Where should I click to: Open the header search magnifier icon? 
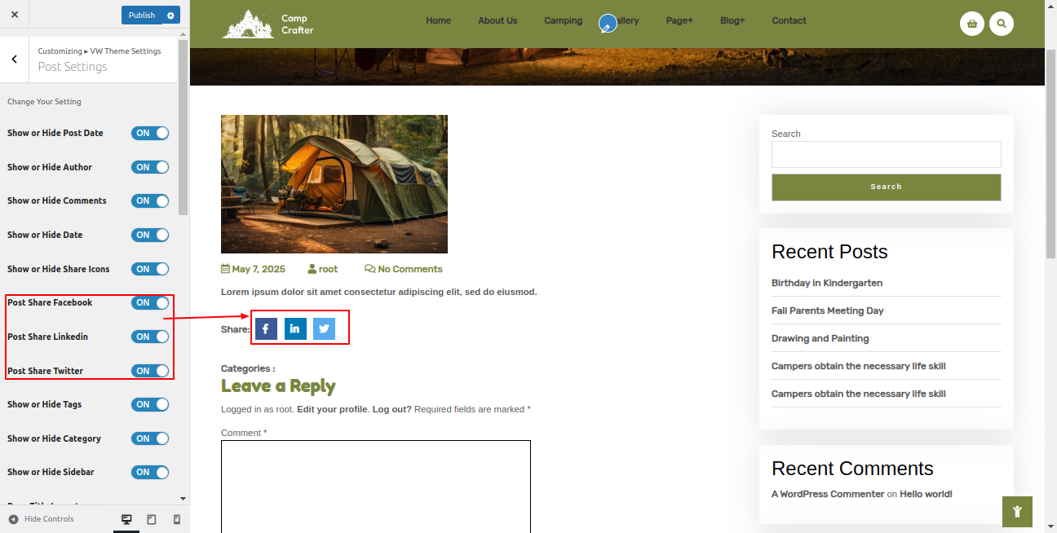(x=1002, y=24)
